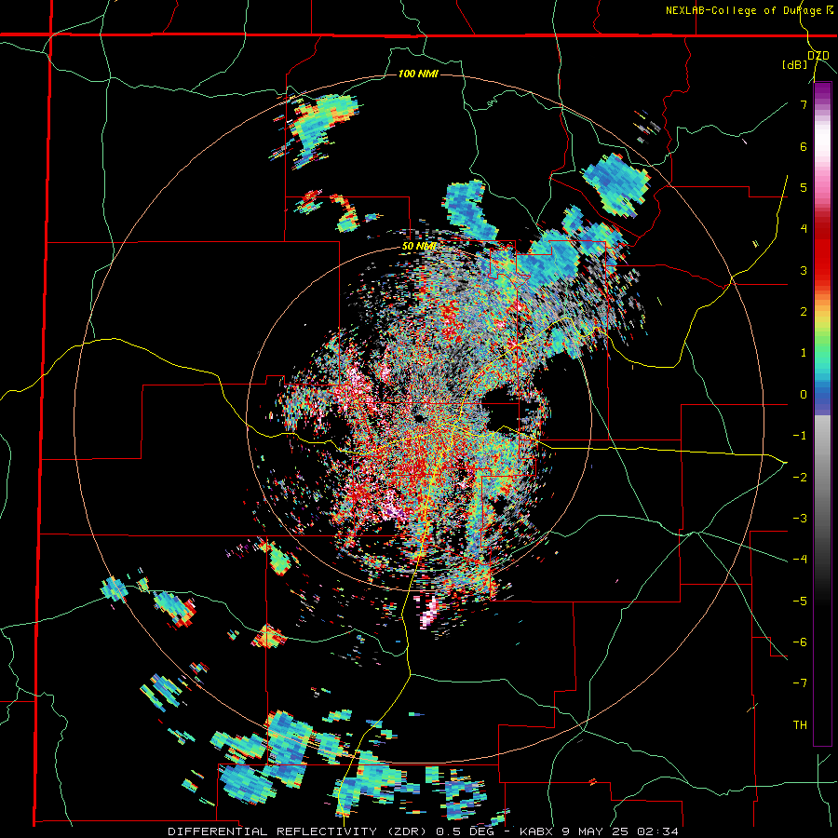Click legend value 4
This screenshot has height=838, width=838.
click(x=804, y=229)
